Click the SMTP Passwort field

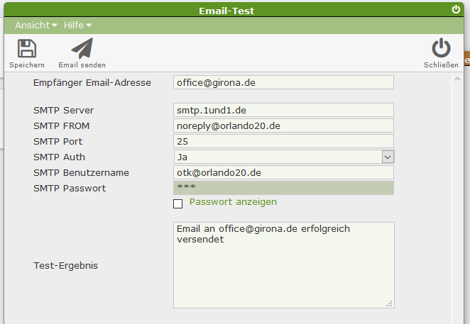pos(283,188)
